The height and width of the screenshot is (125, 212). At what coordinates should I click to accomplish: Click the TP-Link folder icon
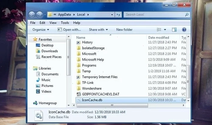tap(78, 83)
